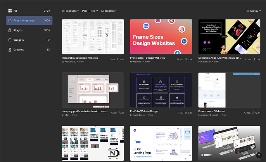Open the ND logo mockup thumbnail
The height and width of the screenshot is (162, 266).
tap(93, 143)
